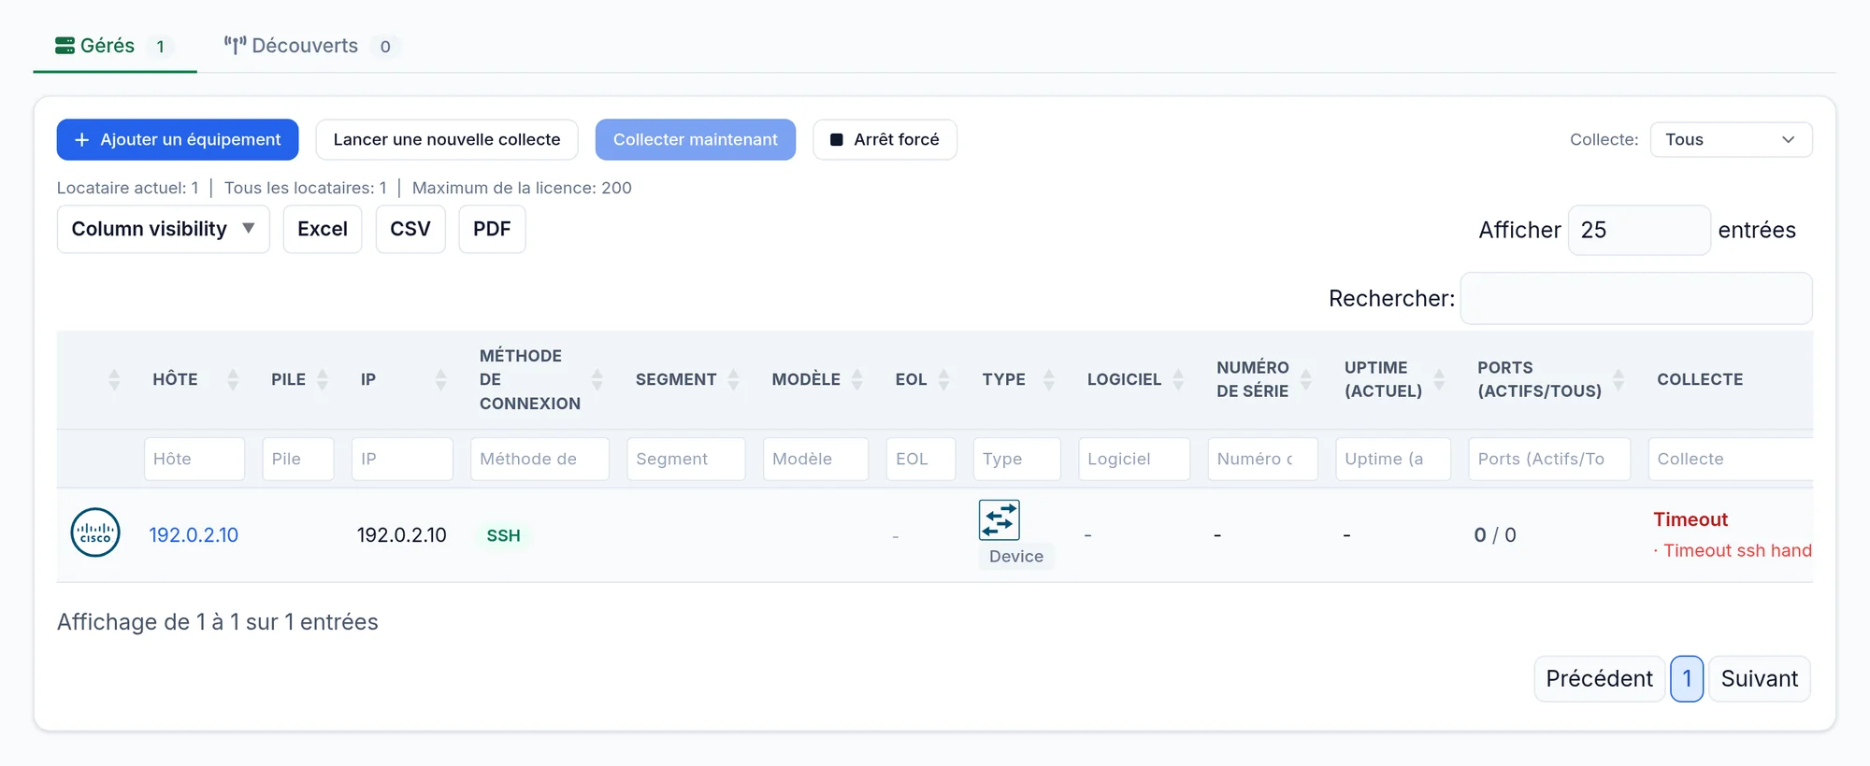
Task: Sort table by Hôte column arrows
Action: (233, 379)
